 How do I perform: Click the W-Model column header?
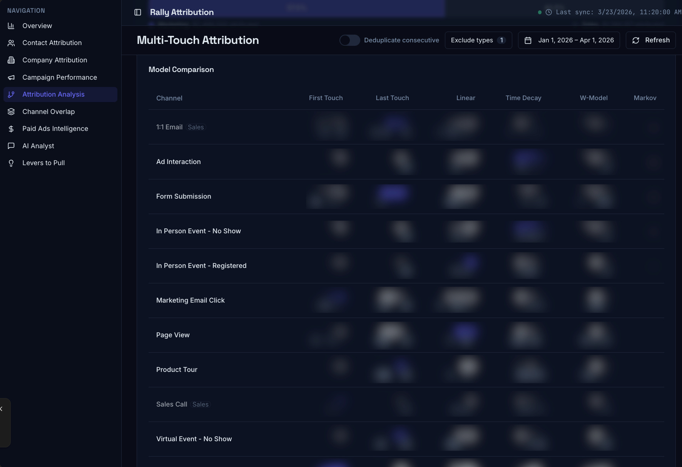tap(593, 98)
